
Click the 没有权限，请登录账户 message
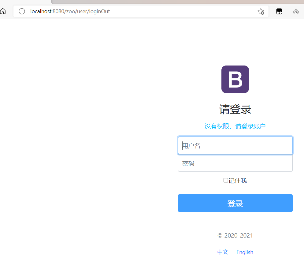click(235, 126)
